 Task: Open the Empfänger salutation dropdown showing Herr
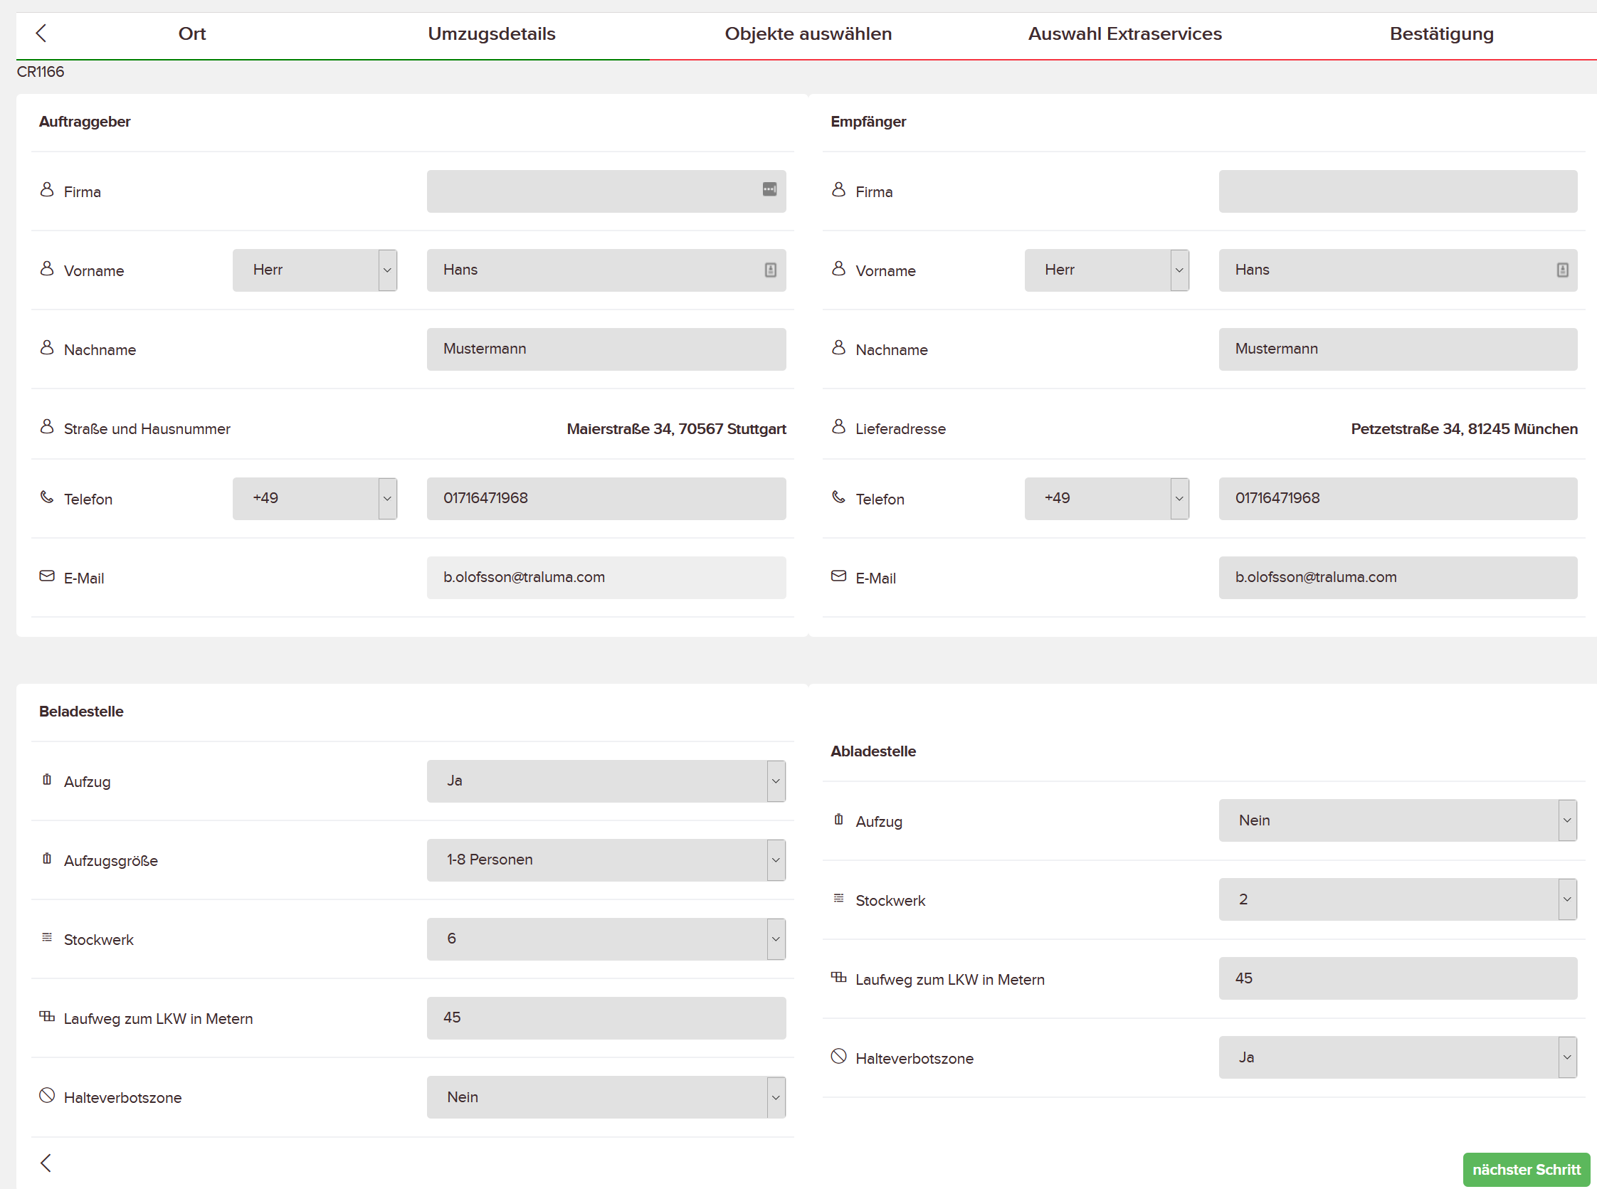(1106, 270)
